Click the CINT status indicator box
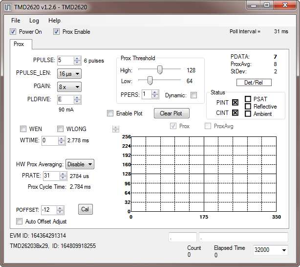Image resolution: width=300 pixels, height=267 pixels. pos(235,113)
